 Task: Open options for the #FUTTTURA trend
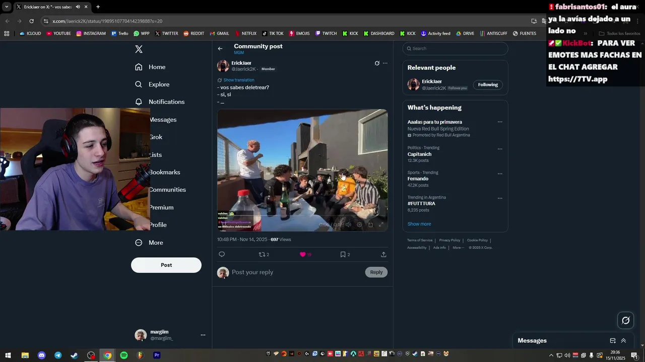point(500,198)
